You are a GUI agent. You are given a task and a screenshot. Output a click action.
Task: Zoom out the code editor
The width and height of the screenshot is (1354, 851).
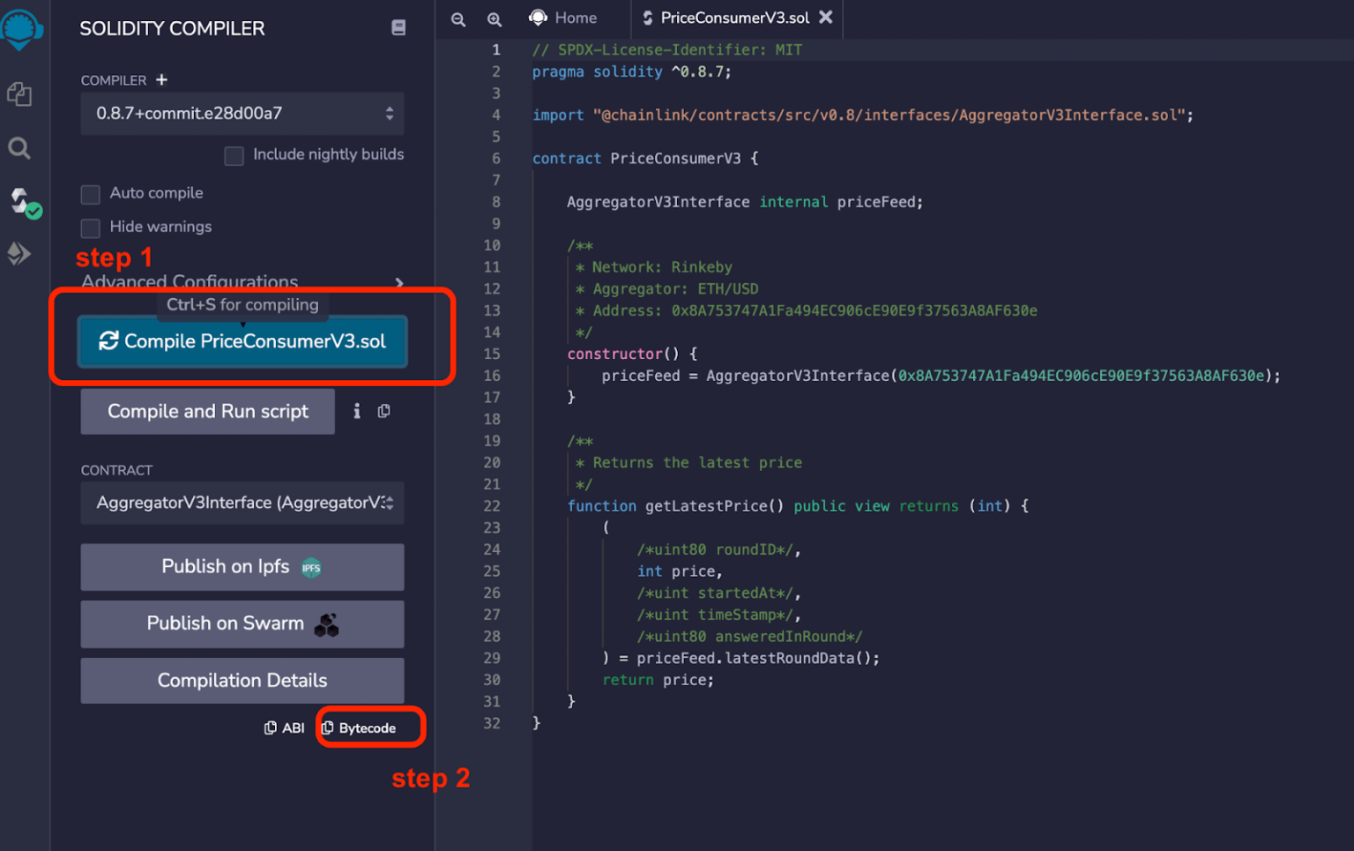458,19
